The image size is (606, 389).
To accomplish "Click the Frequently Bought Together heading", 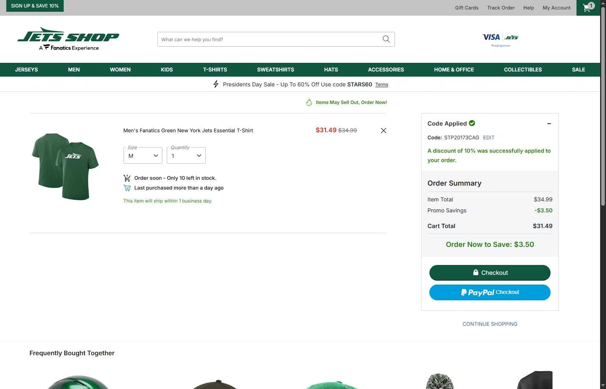I will coord(72,353).
